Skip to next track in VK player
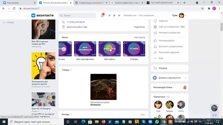Image resolution: width=223 pixels, height=125 pixels. pos(119,15)
